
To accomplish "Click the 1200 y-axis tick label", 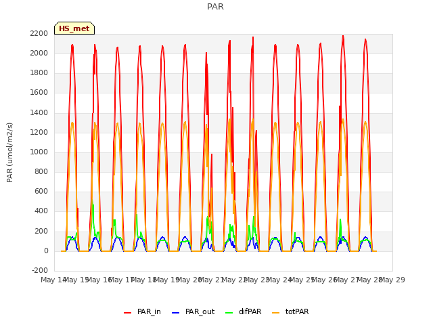I will (x=39, y=132).
